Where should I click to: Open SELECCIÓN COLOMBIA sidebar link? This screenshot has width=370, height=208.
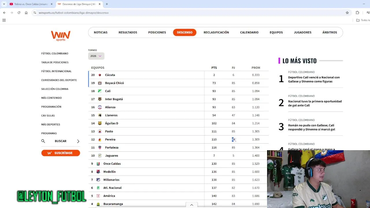(x=55, y=89)
